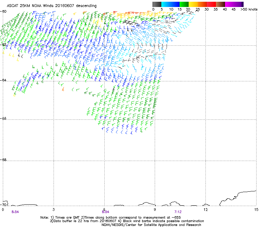Click the '-62' latitude axis label
Screen dimensions: 259x227
click(x=3, y=44)
